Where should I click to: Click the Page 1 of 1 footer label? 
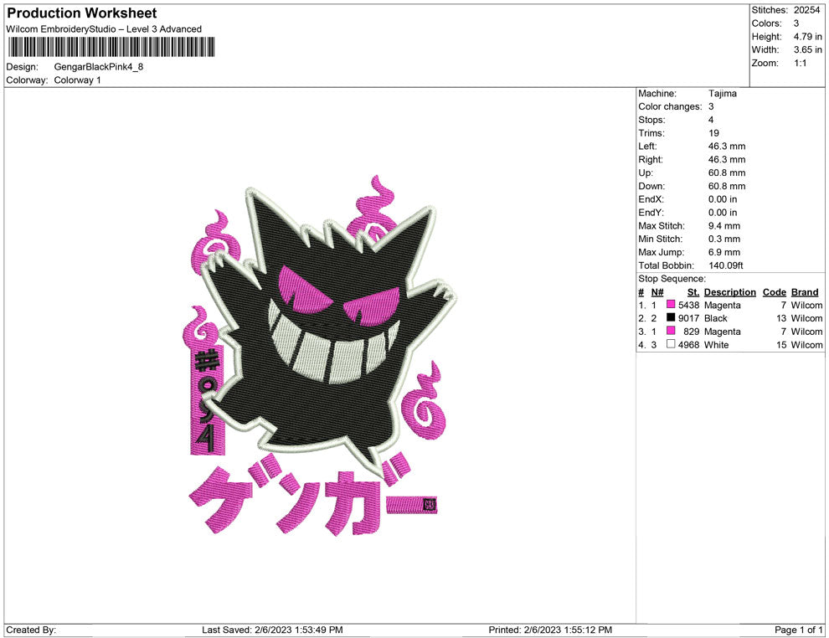[793, 630]
